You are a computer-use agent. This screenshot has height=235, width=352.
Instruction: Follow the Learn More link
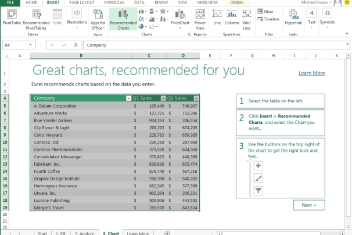pos(311,73)
